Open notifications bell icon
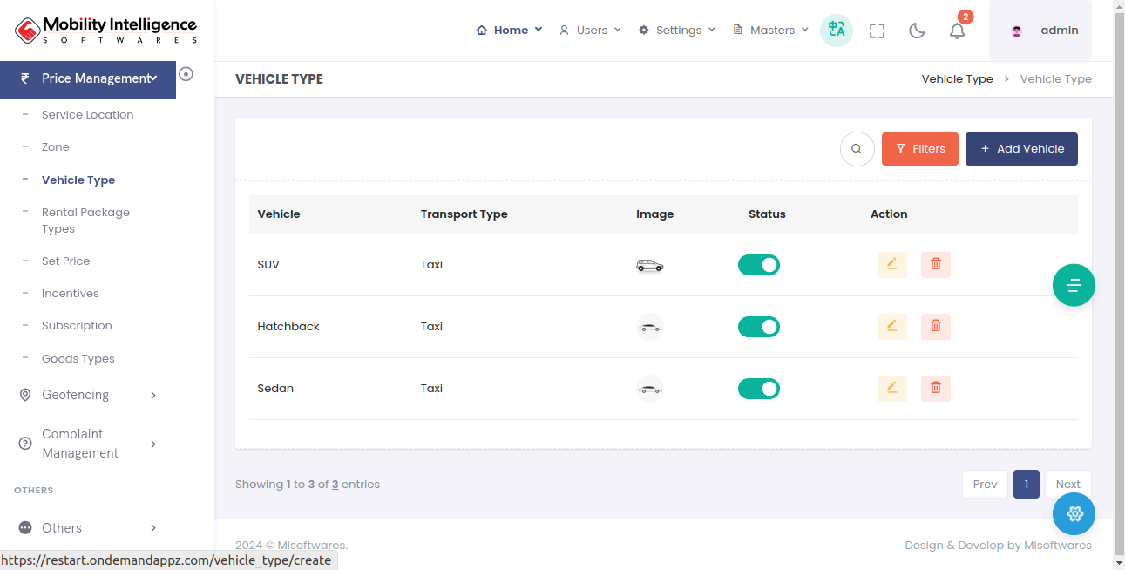1125x570 pixels. [x=957, y=31]
